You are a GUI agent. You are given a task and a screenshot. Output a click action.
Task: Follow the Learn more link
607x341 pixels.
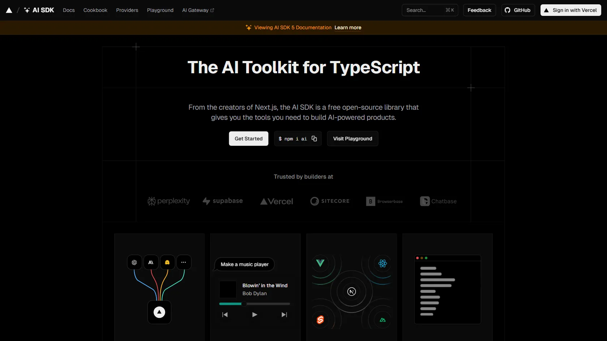[348, 27]
